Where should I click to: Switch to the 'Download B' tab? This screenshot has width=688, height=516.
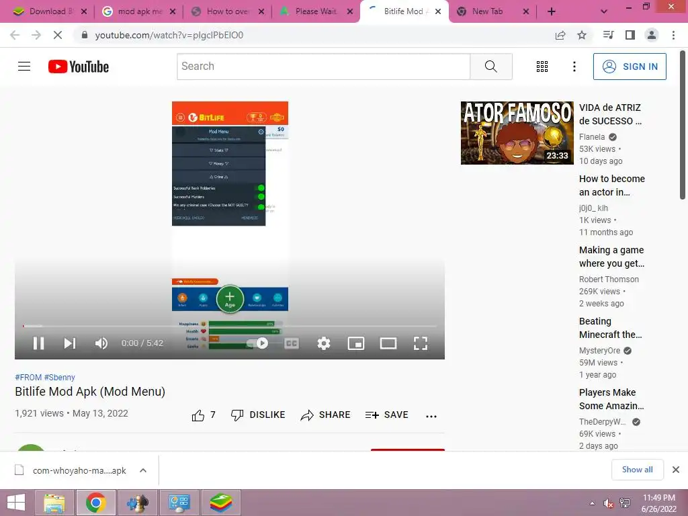tap(48, 11)
